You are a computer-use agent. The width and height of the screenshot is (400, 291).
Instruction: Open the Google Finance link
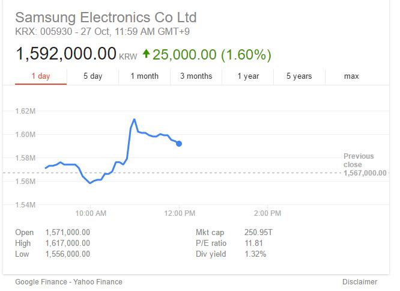pyautogui.click(x=41, y=281)
